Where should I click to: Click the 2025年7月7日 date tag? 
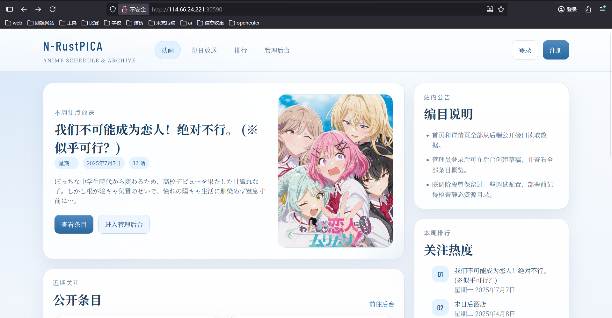coord(104,163)
